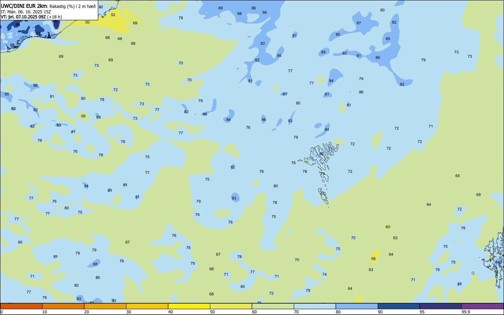Click the 80–90 medium blue legend segment
The width and height of the screenshot is (504, 315).
point(357,306)
